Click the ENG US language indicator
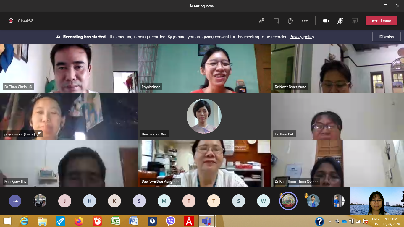 point(375,221)
